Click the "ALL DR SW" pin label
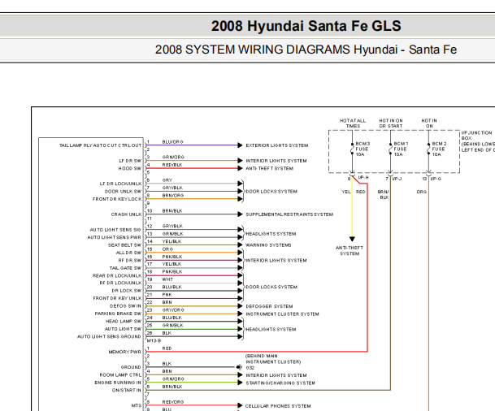The height and width of the screenshot is (411, 495). coord(128,253)
